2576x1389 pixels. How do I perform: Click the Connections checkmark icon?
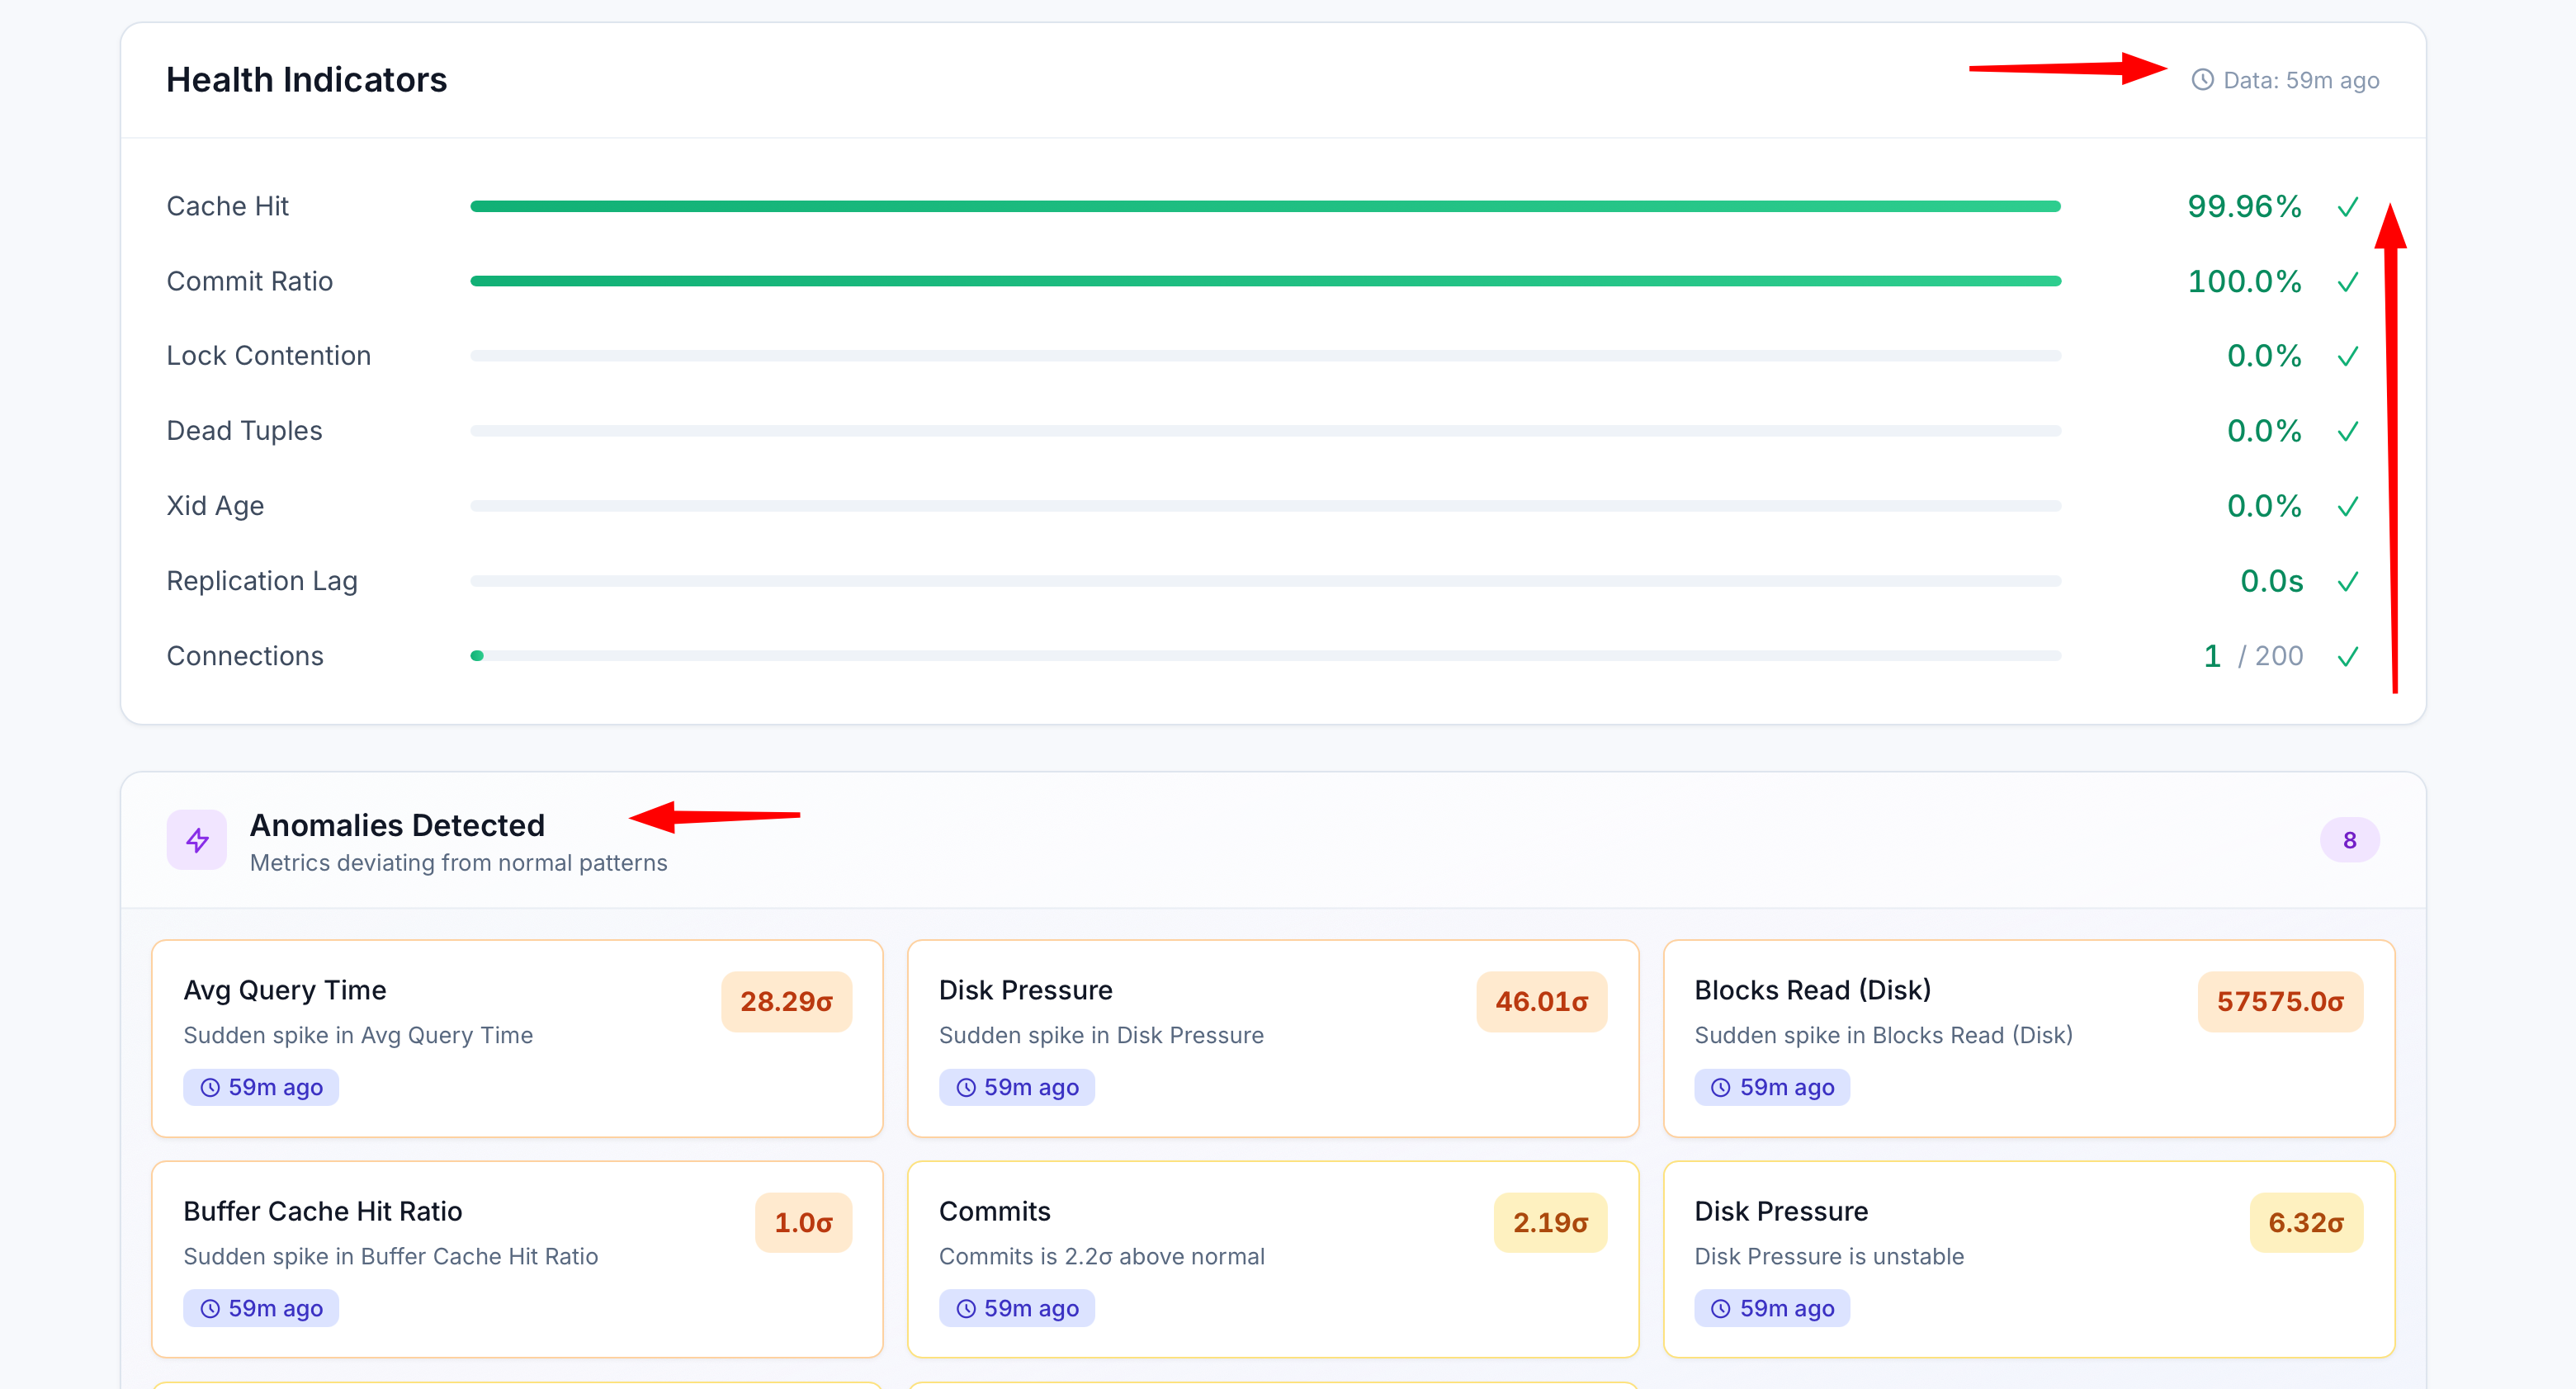(2347, 657)
